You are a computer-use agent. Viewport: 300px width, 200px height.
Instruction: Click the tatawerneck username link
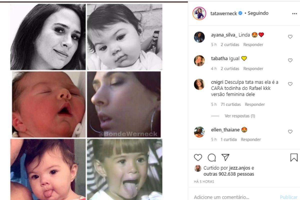(x=223, y=13)
